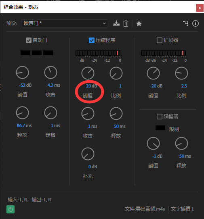Click the preset dropdown chevron arrow

coord(104,23)
